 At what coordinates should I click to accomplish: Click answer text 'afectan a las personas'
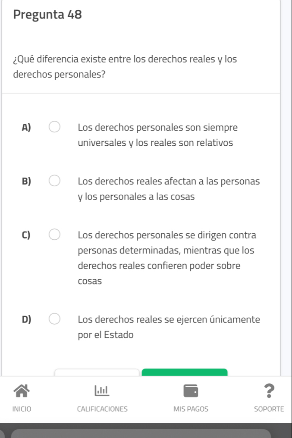pos(169,189)
